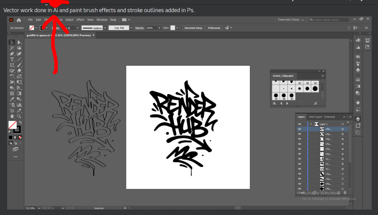Click the Fill swatch in the toolbar

[x=12, y=125]
